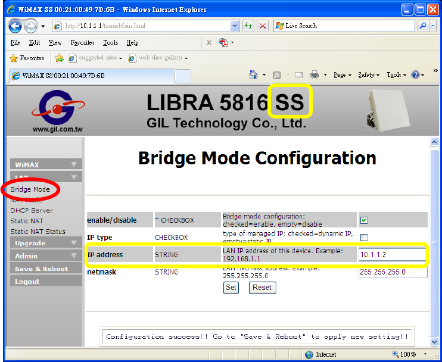Open the Print options dropdown arrow
The height and width of the screenshot is (362, 442).
click(x=325, y=75)
